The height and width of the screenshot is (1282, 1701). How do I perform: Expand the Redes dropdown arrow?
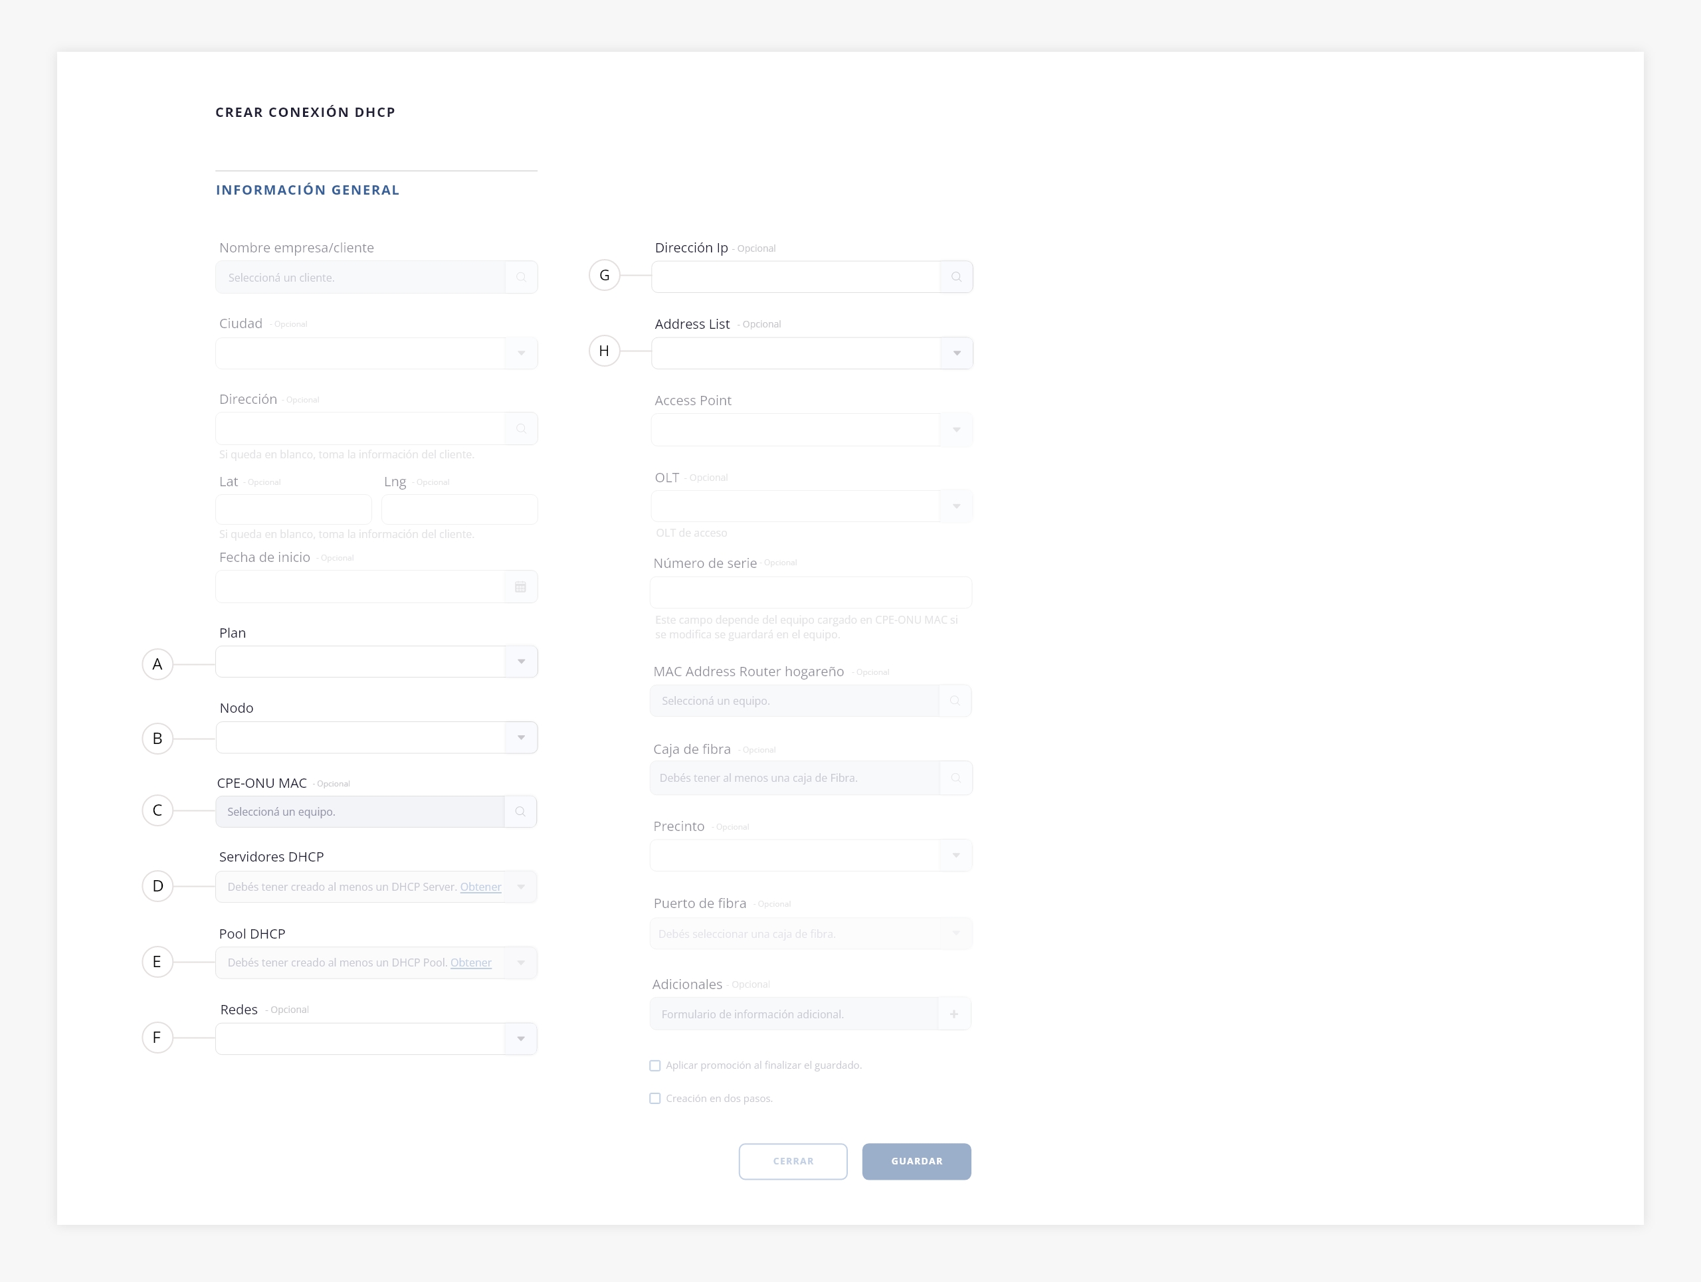(x=522, y=1039)
